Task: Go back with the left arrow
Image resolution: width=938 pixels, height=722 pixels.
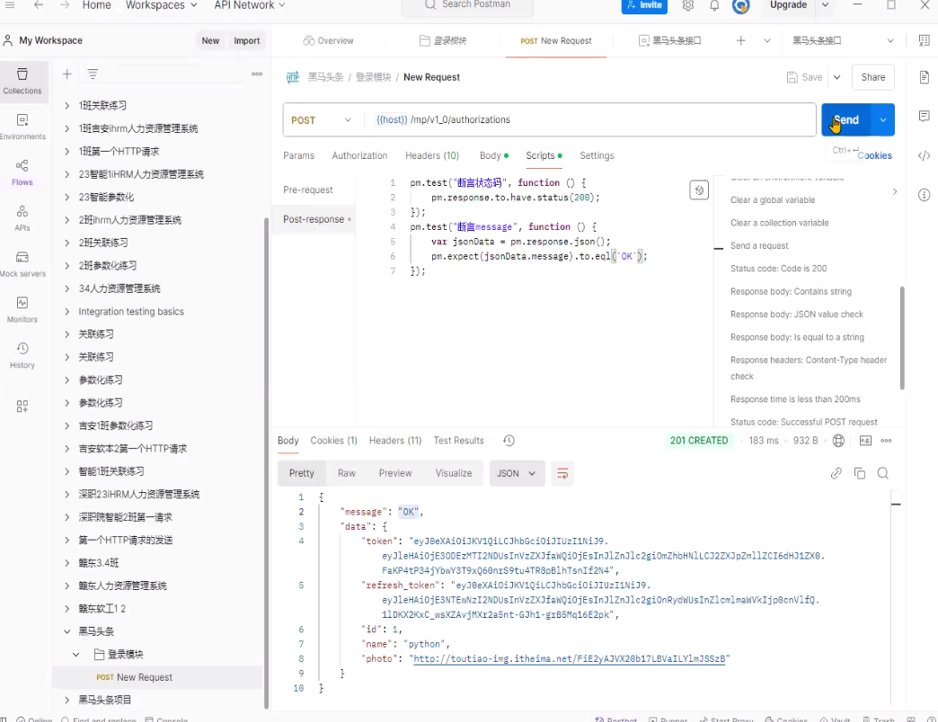Action: pos(39,4)
